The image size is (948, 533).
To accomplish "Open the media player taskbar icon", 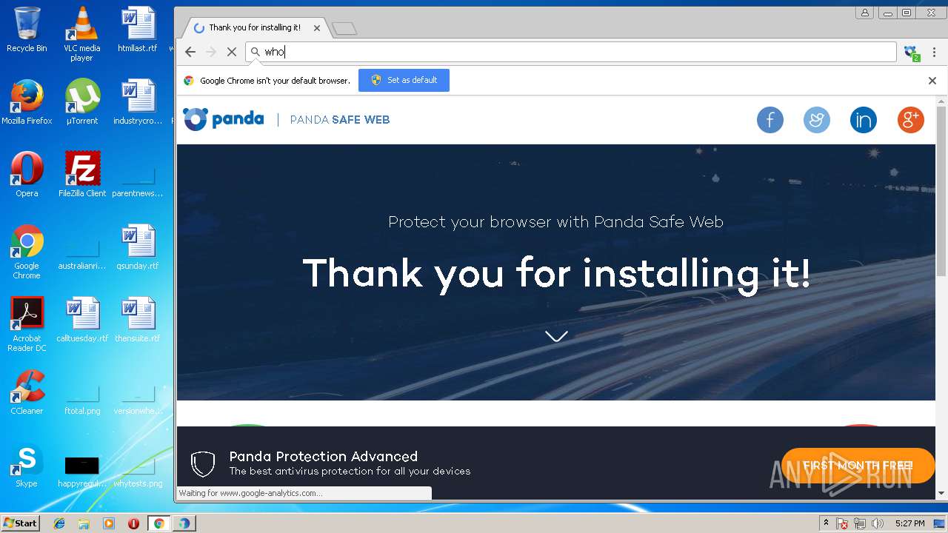I will 109,523.
